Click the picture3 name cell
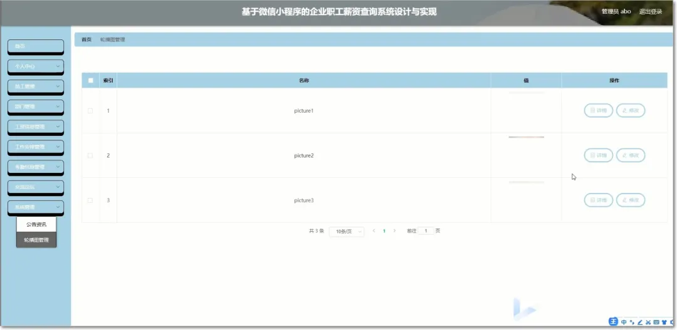 (303, 200)
